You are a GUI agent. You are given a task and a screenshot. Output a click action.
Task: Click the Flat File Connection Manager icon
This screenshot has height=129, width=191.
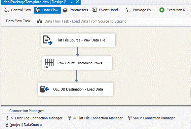tap(69, 118)
